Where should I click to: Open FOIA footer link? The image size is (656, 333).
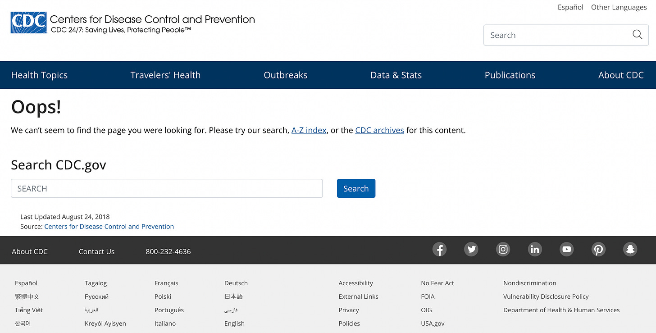click(428, 297)
